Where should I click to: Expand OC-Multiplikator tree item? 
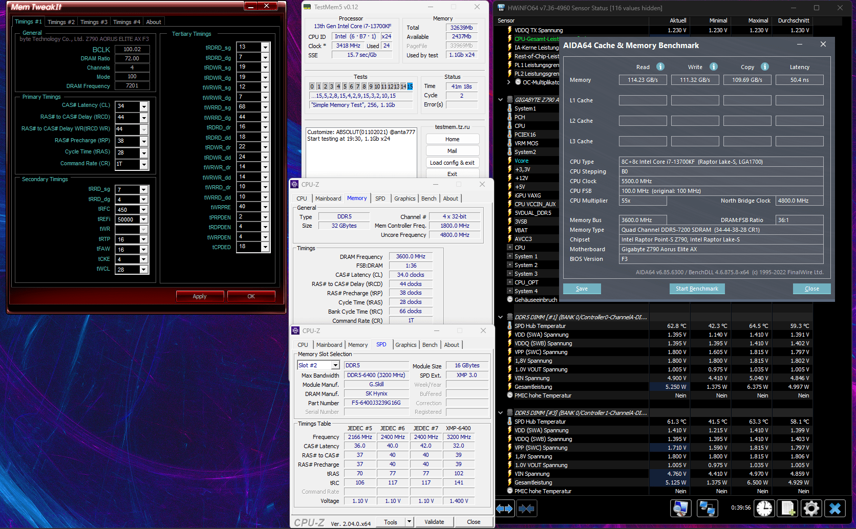[x=508, y=82]
